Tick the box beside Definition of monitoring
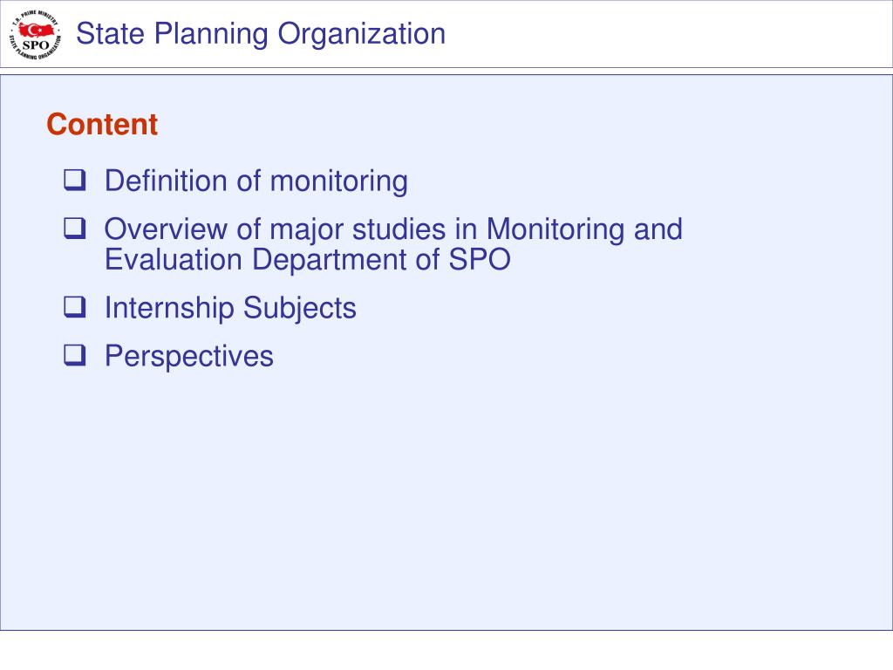Image resolution: width=893 pixels, height=670 pixels. point(75,180)
